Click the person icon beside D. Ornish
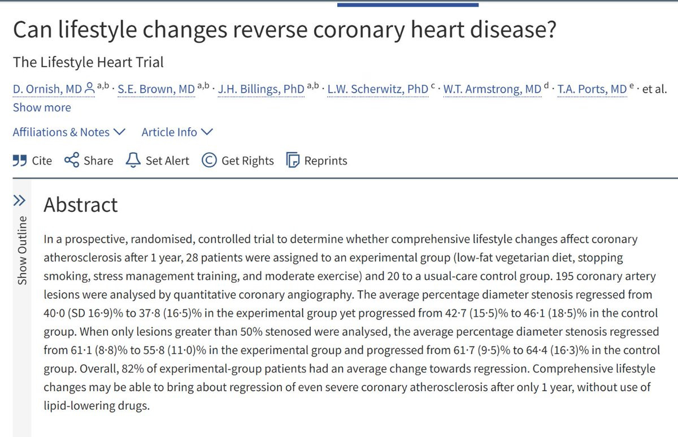 pos(89,88)
